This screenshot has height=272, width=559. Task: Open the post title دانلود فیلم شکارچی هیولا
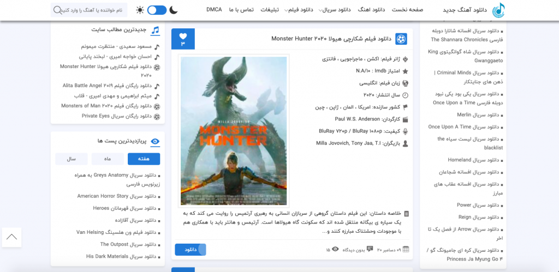(331, 39)
